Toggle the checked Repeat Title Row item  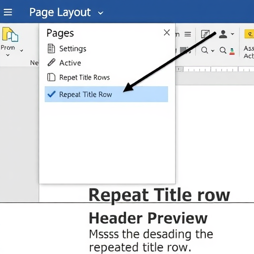click(106, 94)
